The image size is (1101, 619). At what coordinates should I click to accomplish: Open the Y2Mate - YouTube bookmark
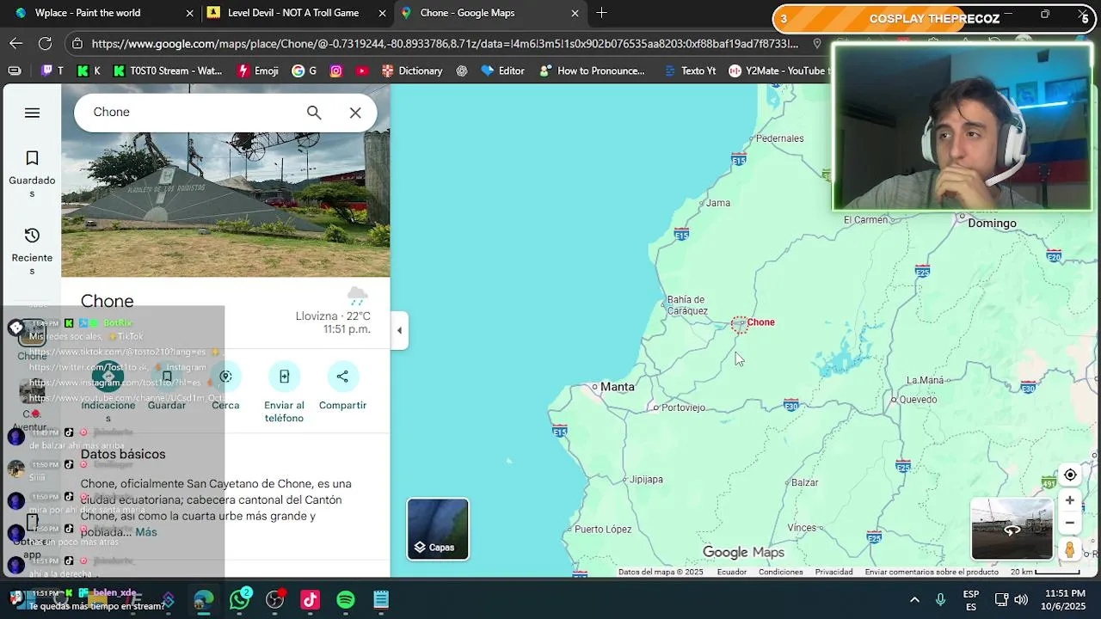point(778,70)
